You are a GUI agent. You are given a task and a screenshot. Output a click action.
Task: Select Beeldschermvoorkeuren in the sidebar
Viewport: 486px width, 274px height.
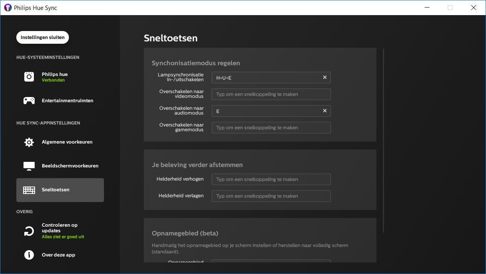(70, 166)
